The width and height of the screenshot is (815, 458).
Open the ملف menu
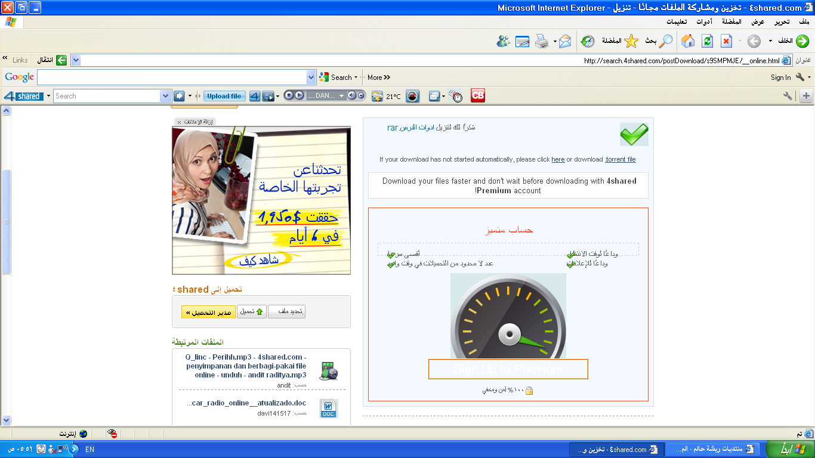(804, 21)
